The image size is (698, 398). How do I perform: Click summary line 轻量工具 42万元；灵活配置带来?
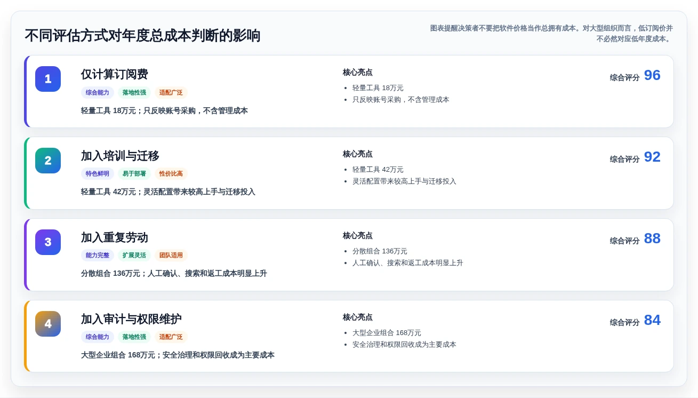[168, 192]
